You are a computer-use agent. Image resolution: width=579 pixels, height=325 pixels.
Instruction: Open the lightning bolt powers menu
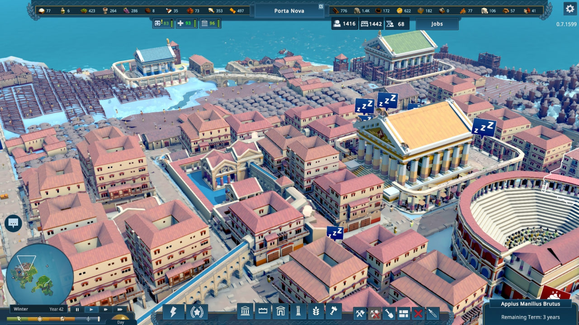[174, 312]
